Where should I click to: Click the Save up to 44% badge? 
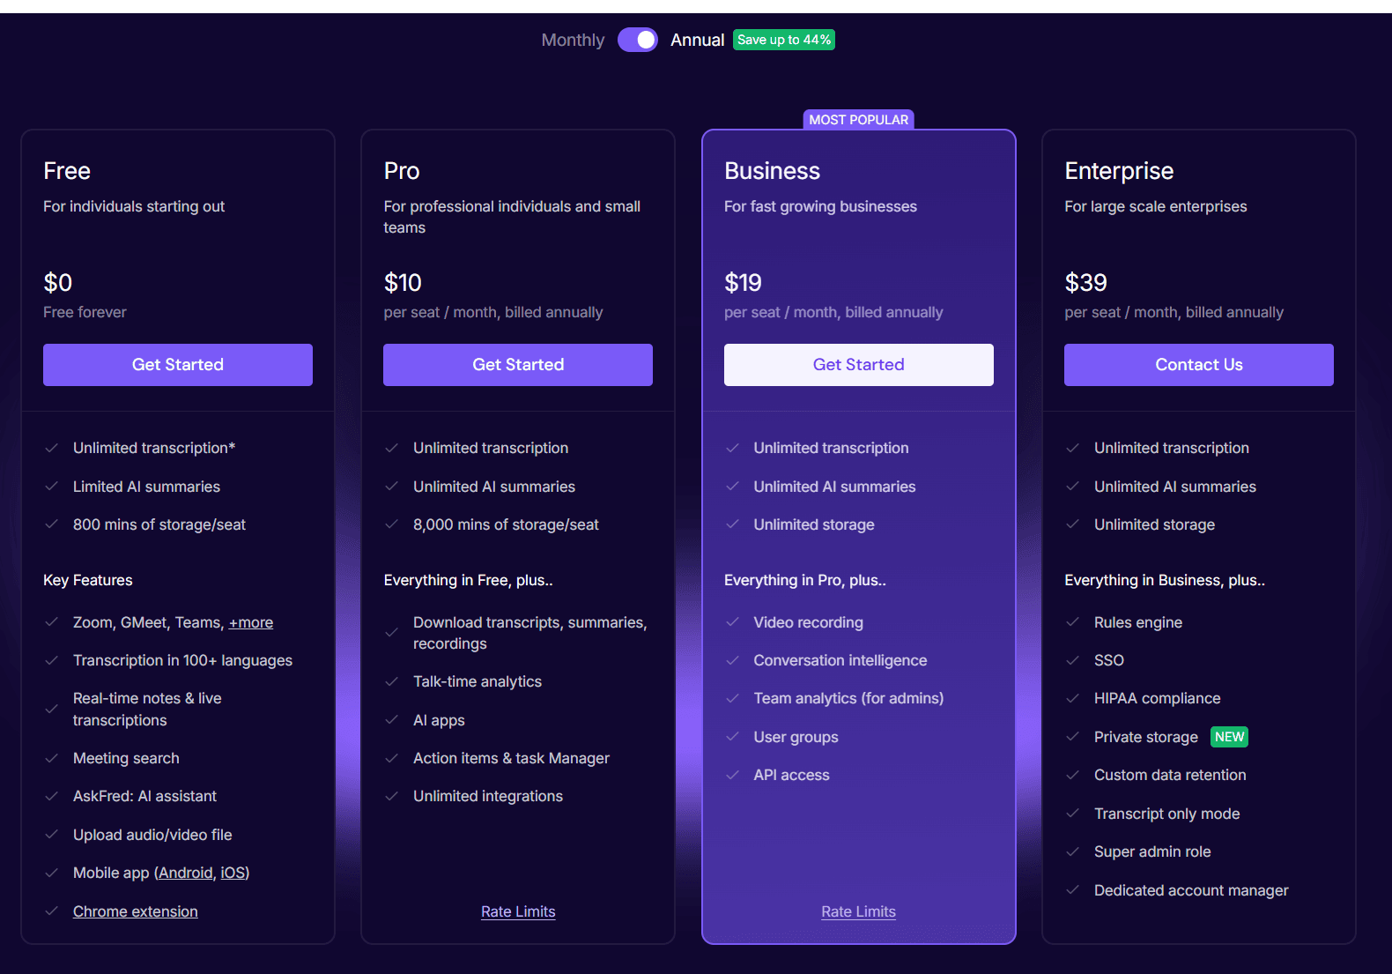784,40
